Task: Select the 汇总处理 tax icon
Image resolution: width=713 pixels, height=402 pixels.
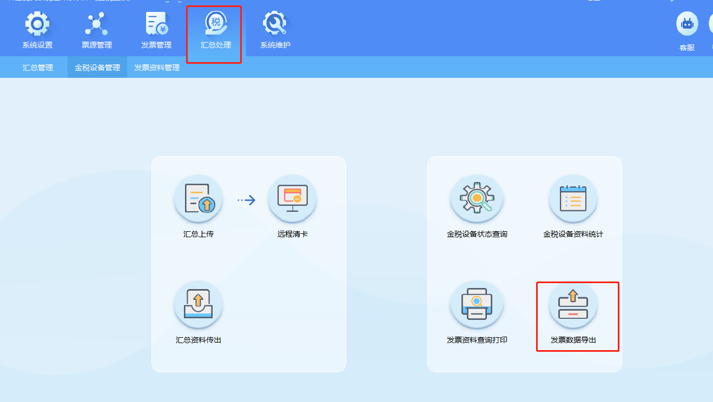Action: 216,25
